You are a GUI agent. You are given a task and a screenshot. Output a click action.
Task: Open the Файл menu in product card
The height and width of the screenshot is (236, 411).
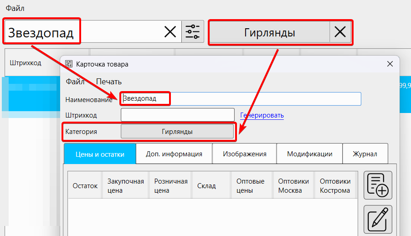click(x=75, y=82)
